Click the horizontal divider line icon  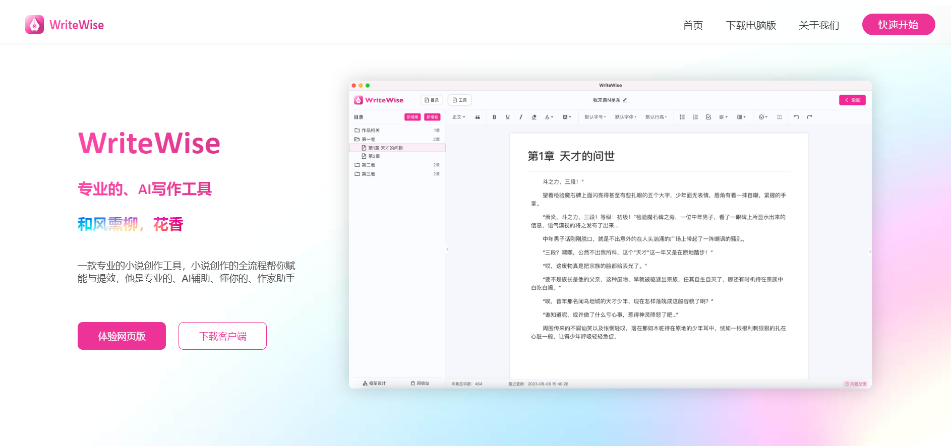point(780,117)
